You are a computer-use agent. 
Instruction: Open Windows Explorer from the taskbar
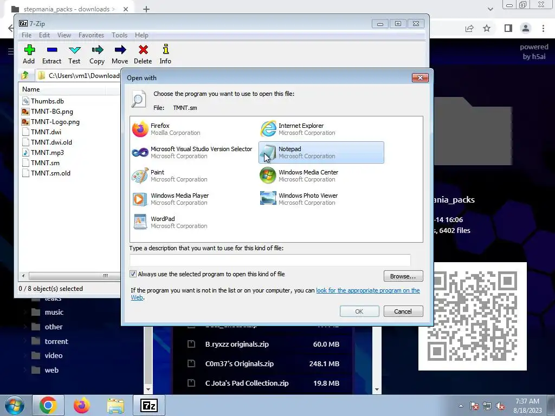pyautogui.click(x=116, y=405)
